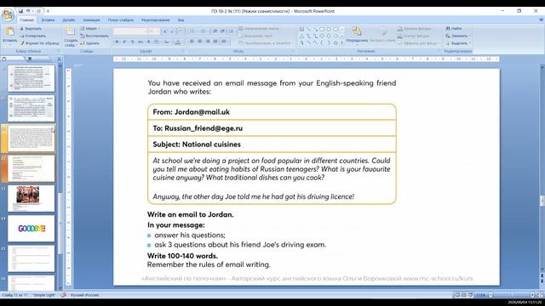Viewport: 545px width, 306px height.
Task: Select the triangle shape in shapes gallery
Action: point(301,36)
